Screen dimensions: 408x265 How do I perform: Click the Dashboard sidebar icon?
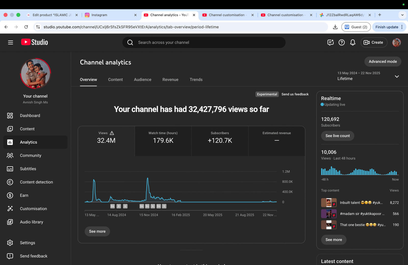10,116
